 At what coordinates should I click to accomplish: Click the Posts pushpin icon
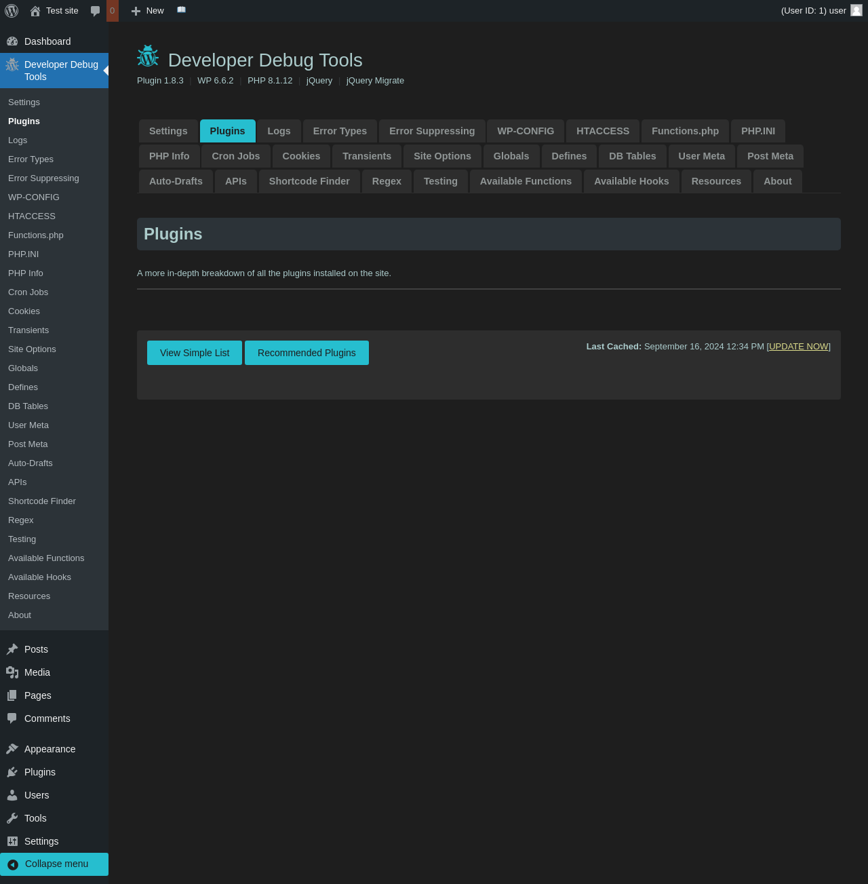pyautogui.click(x=12, y=649)
